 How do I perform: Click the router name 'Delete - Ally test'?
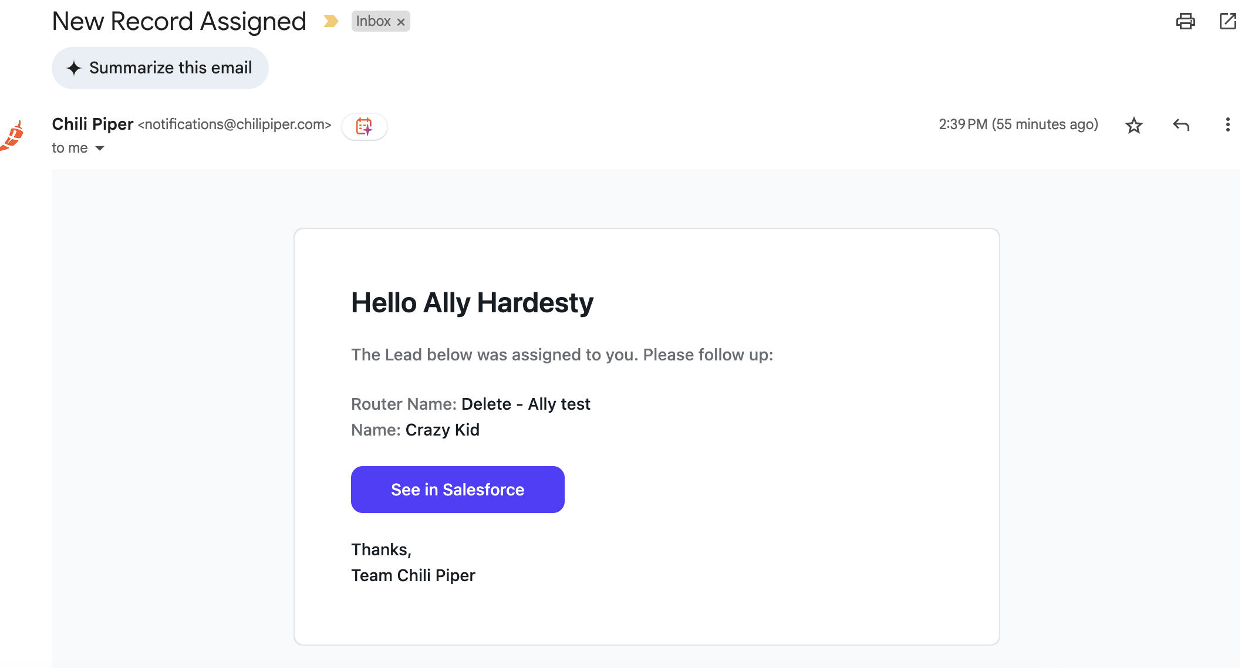(526, 404)
